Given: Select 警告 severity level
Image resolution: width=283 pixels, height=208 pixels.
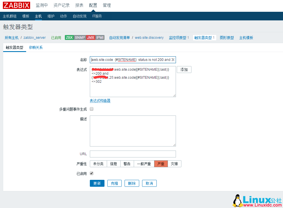Looking at the screenshot, I should coord(127,164).
